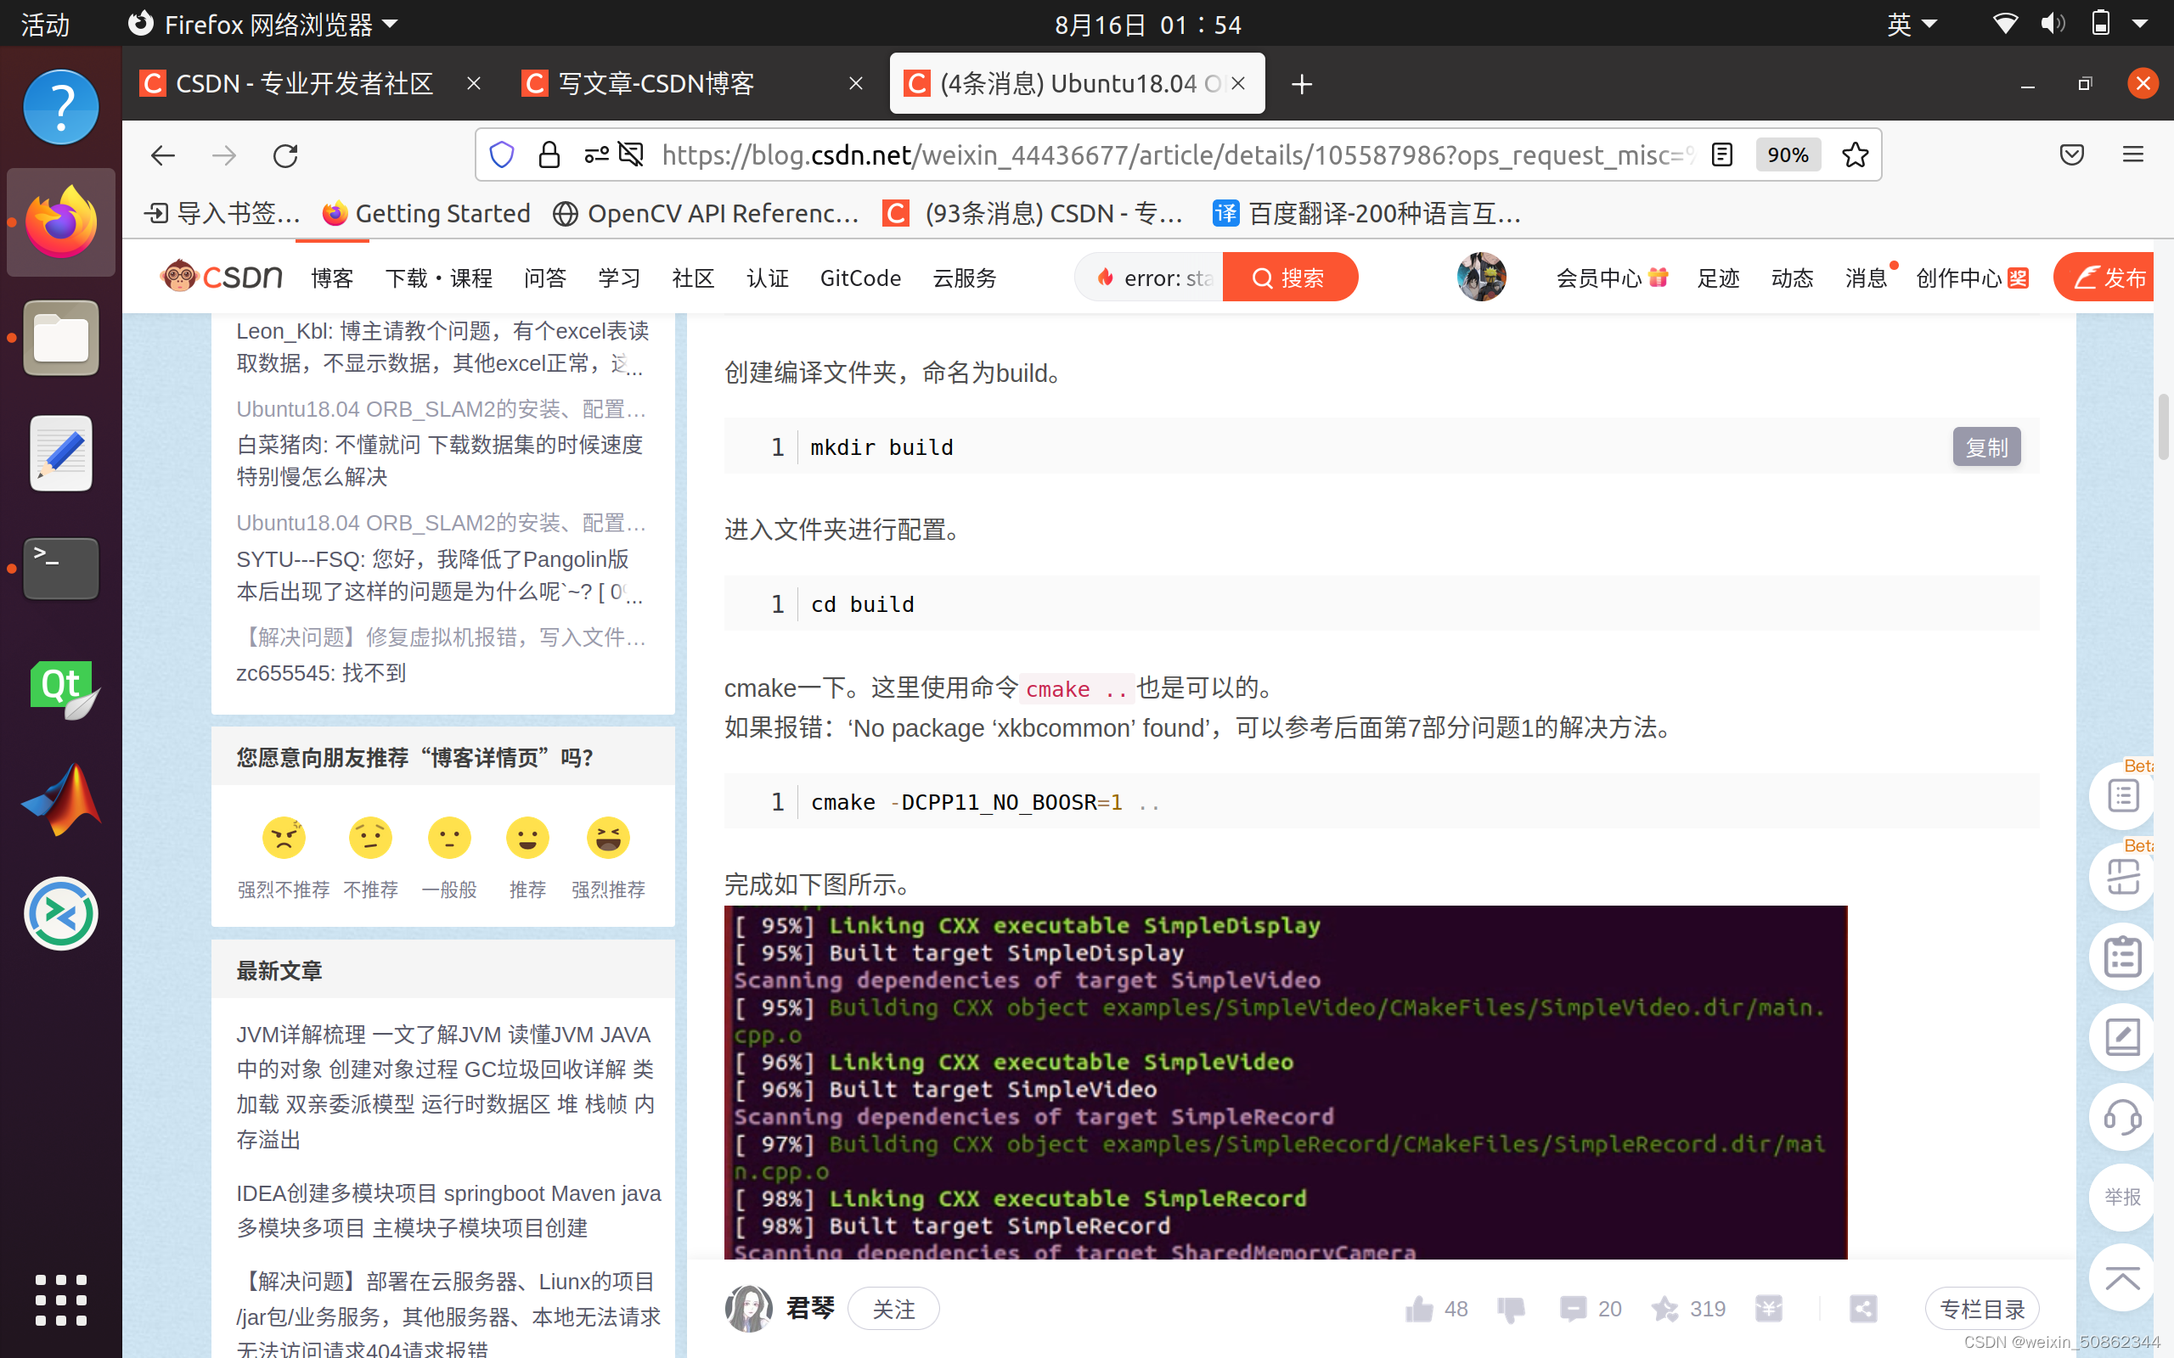This screenshot has height=1358, width=2174.
Task: Open the volume control in top bar
Action: (2051, 25)
